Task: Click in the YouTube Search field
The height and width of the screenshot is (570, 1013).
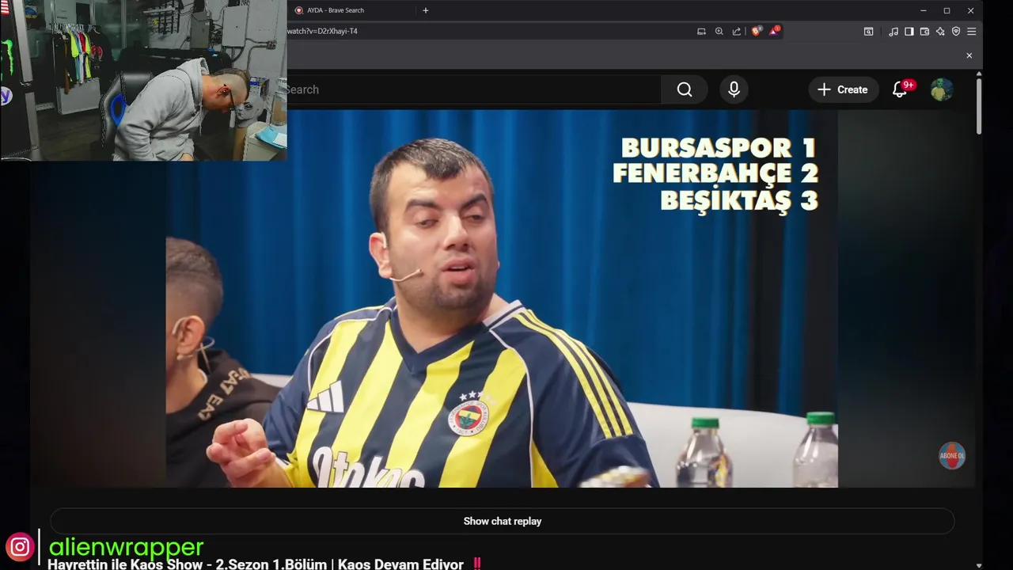Action: 472,89
